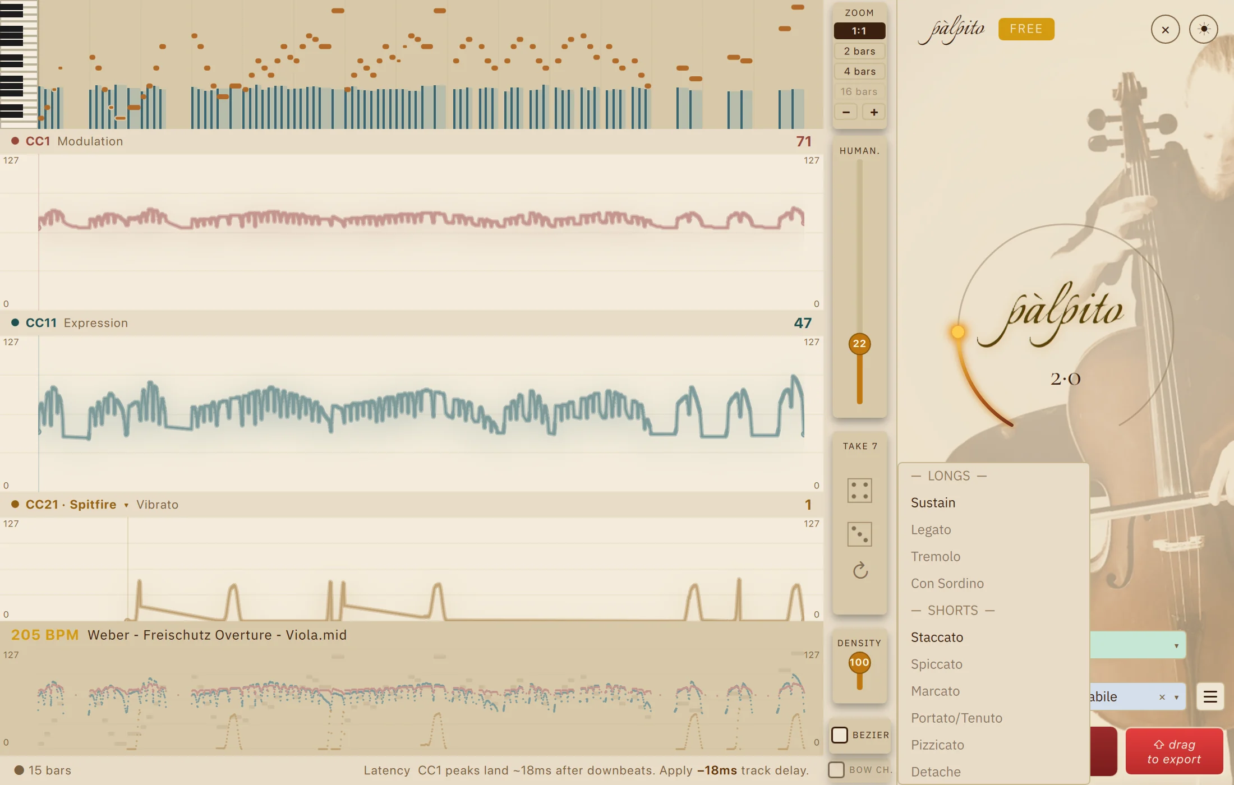This screenshot has width=1234, height=785.
Task: Click the zoom plus button
Action: [873, 112]
